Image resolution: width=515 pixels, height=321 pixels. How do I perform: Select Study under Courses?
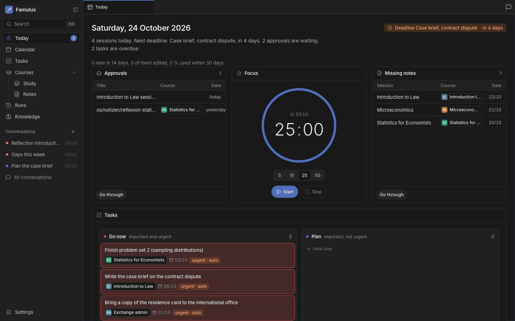[45, 83]
